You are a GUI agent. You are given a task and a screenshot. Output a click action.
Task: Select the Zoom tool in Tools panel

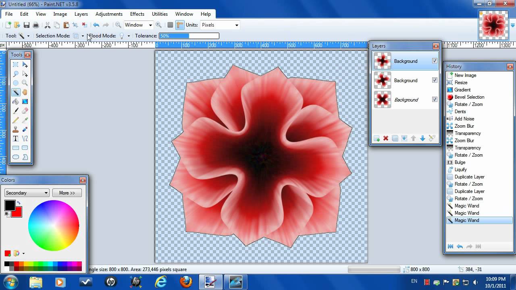pos(25,83)
